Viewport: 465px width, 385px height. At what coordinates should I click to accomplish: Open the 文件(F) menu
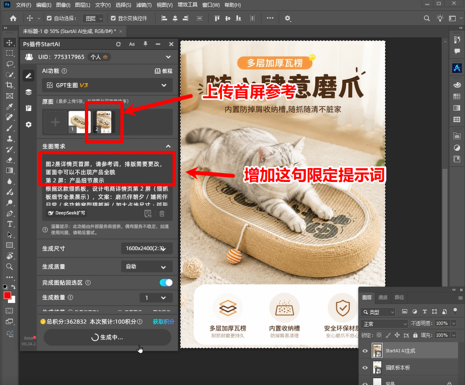(23, 5)
